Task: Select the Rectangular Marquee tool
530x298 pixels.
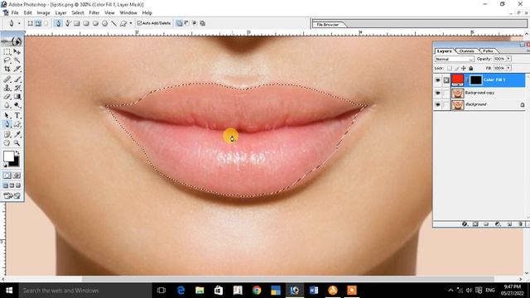Action: pyautogui.click(x=7, y=51)
